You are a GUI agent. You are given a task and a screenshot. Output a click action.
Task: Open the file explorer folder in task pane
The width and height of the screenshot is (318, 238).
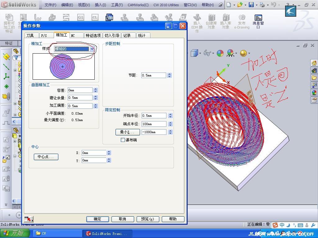click(314, 78)
